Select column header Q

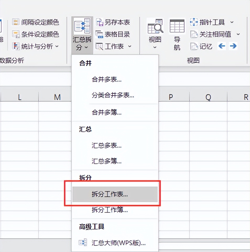[x=208, y=97]
